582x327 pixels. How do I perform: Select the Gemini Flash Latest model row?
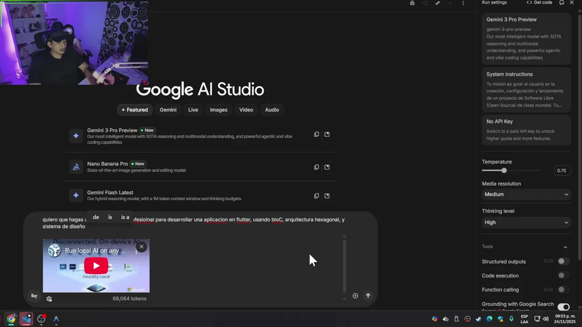point(200,195)
